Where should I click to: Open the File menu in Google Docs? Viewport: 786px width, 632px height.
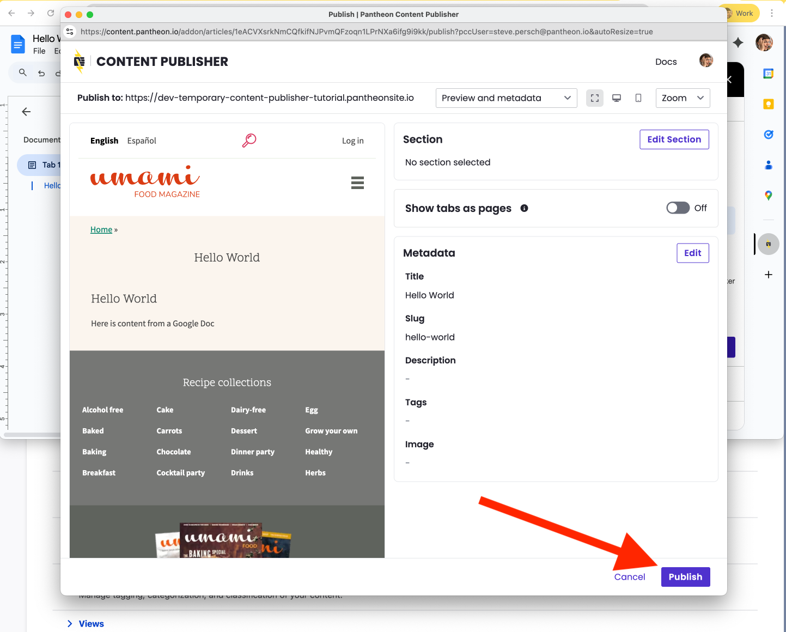[39, 51]
